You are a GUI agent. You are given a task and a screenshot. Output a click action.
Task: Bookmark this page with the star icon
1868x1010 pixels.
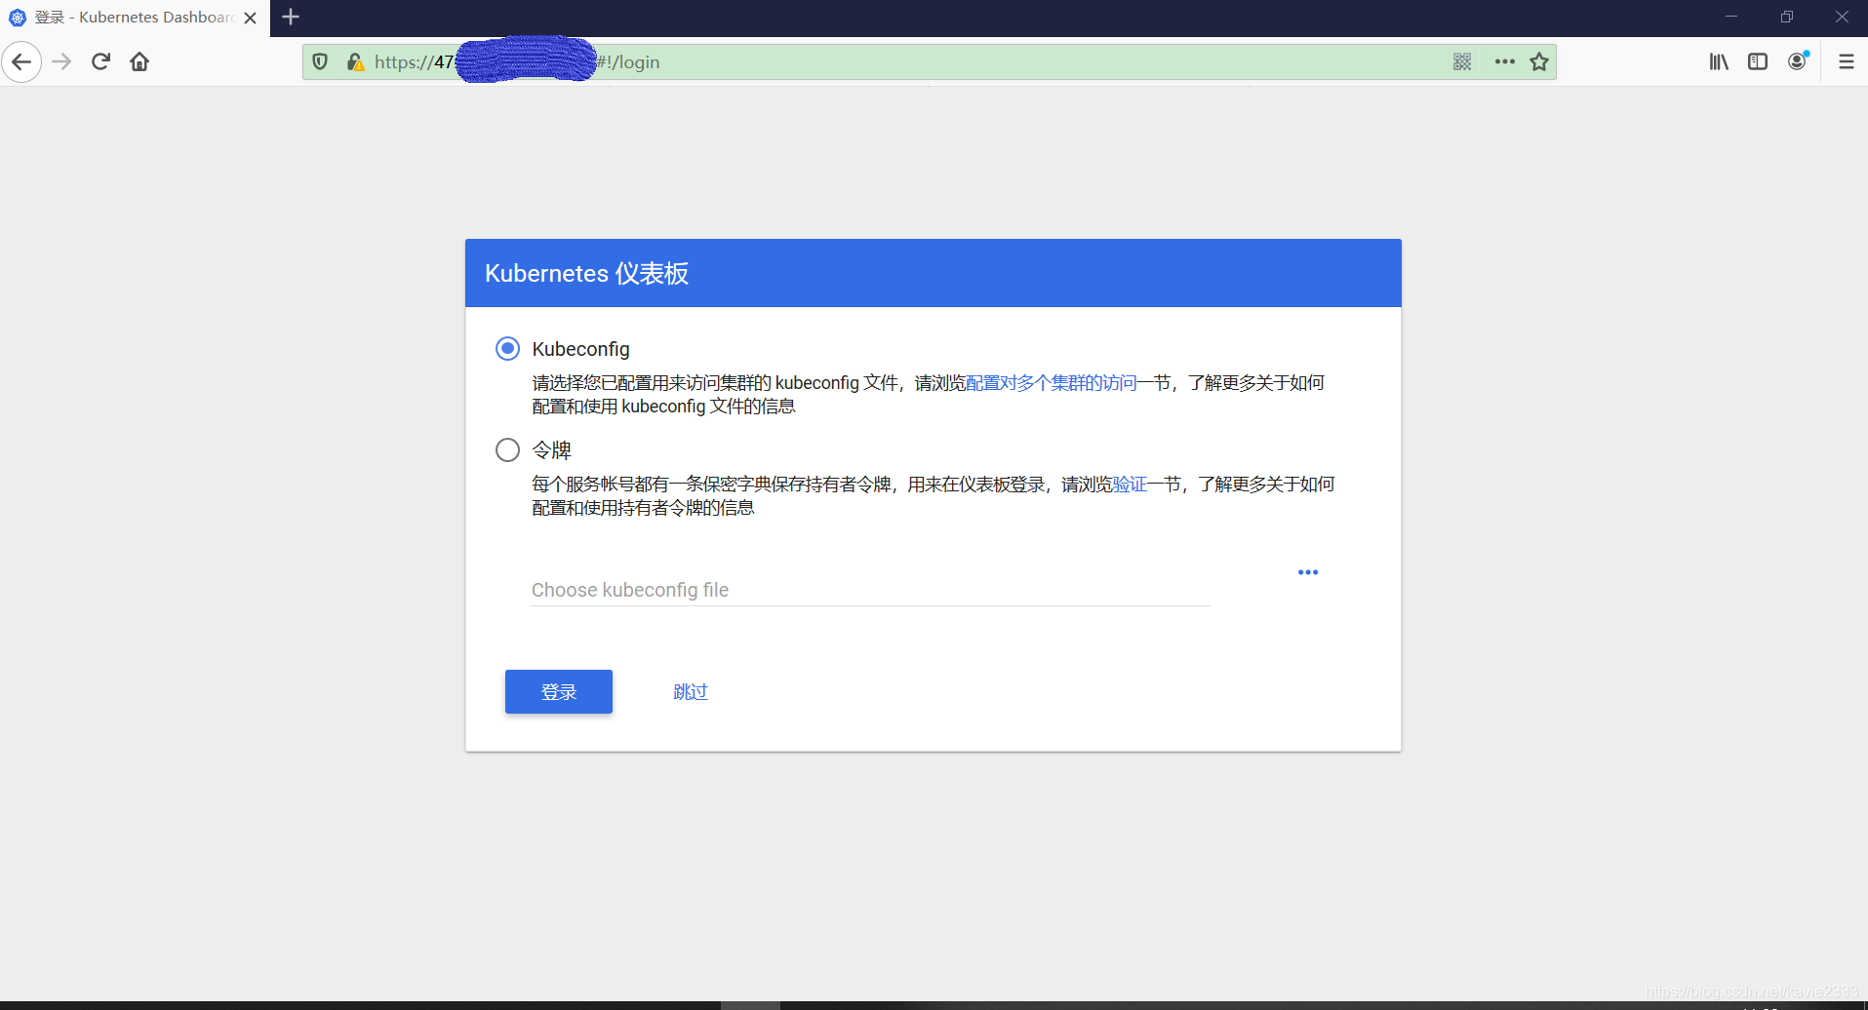click(1539, 62)
